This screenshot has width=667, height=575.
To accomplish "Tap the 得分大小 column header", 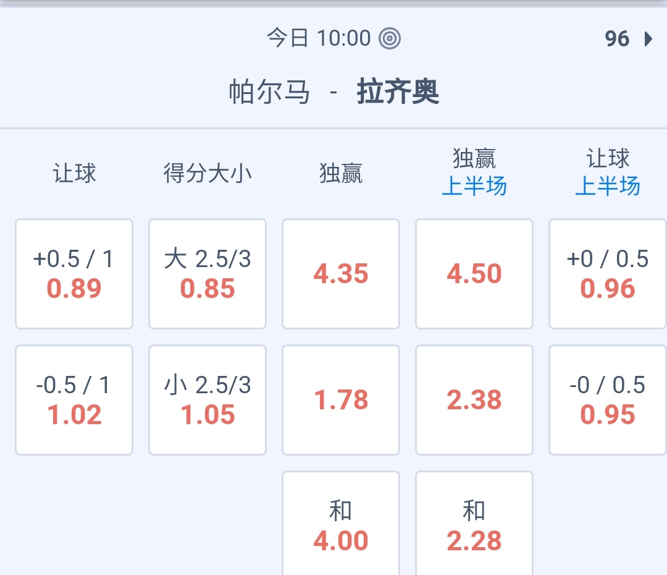I will [x=208, y=173].
